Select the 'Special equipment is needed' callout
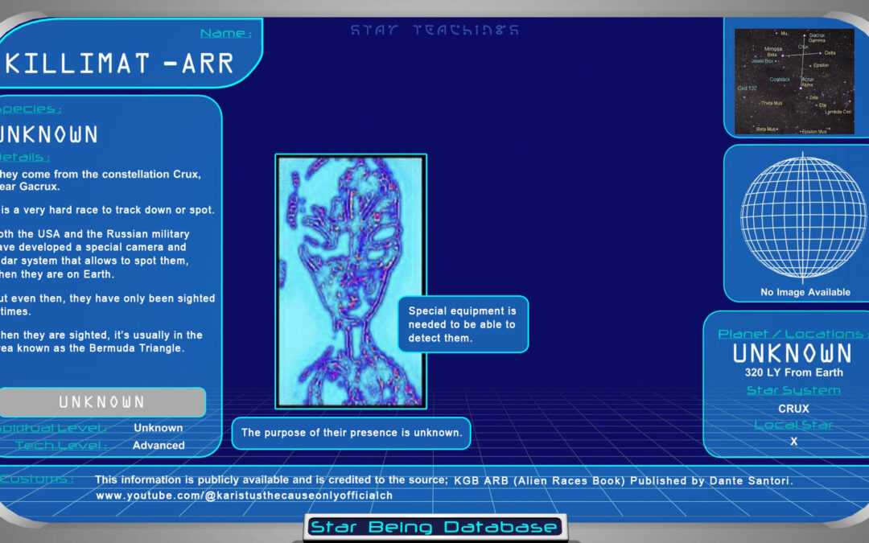The width and height of the screenshot is (869, 543). click(x=463, y=324)
